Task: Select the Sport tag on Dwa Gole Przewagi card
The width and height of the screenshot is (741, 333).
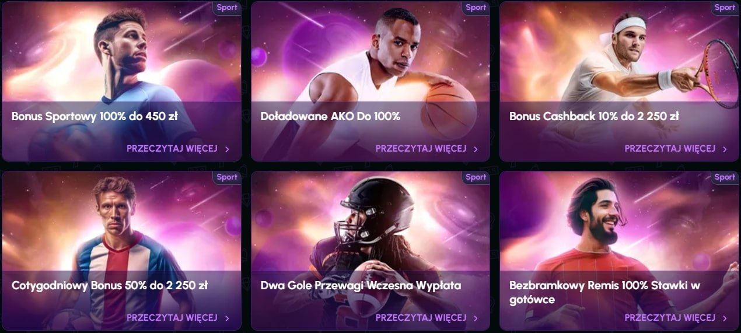Action: pyautogui.click(x=476, y=177)
